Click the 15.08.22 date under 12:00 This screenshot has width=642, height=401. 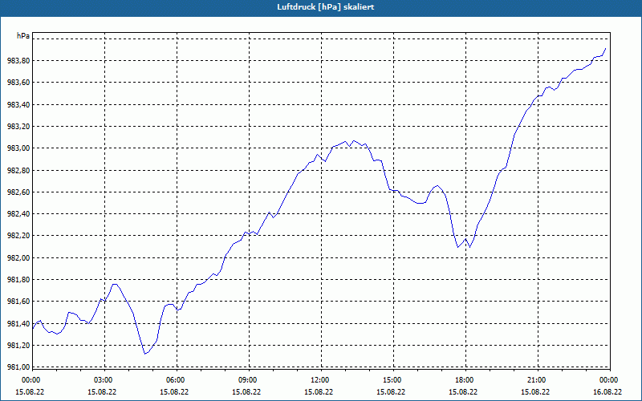pyautogui.click(x=319, y=392)
